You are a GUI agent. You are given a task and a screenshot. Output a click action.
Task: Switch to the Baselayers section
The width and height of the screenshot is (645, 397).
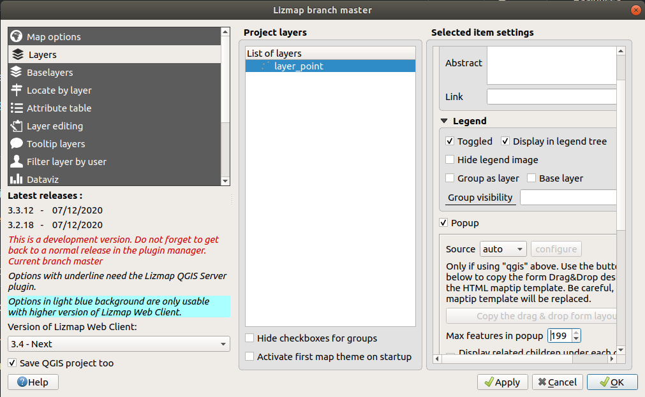click(x=114, y=72)
